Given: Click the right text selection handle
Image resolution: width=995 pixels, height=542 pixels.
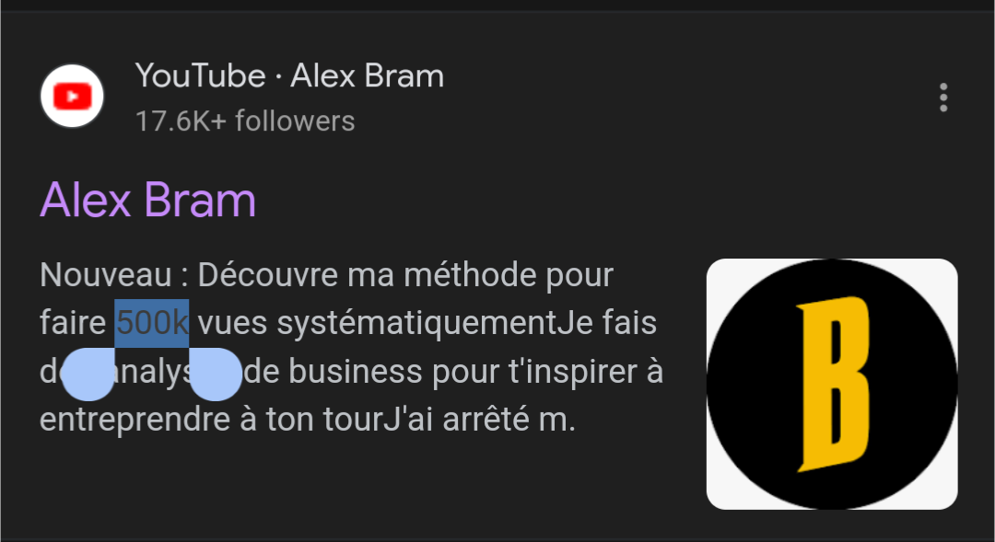Looking at the screenshot, I should 216,374.
